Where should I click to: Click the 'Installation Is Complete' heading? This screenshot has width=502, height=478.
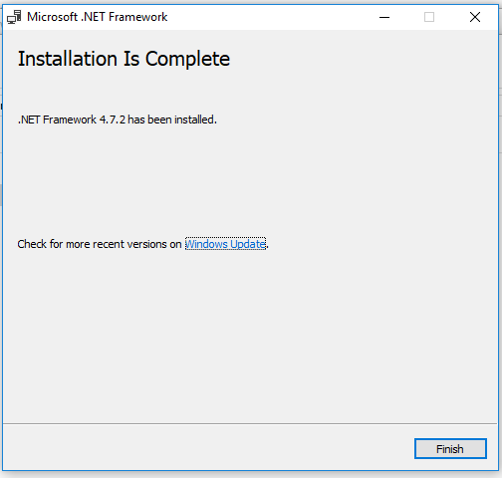(x=124, y=59)
